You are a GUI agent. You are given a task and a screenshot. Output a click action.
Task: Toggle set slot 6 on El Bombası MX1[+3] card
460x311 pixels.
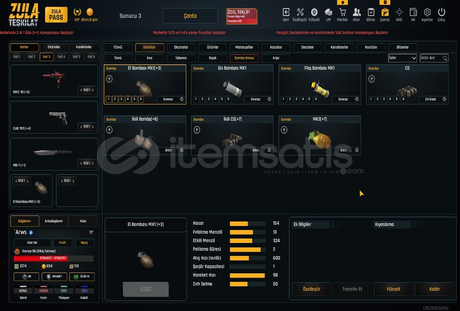click(x=141, y=99)
